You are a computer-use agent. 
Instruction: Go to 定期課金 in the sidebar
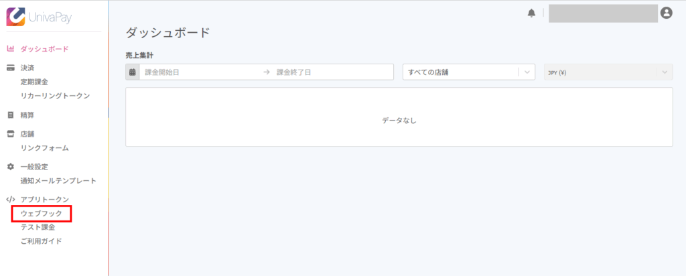34,82
